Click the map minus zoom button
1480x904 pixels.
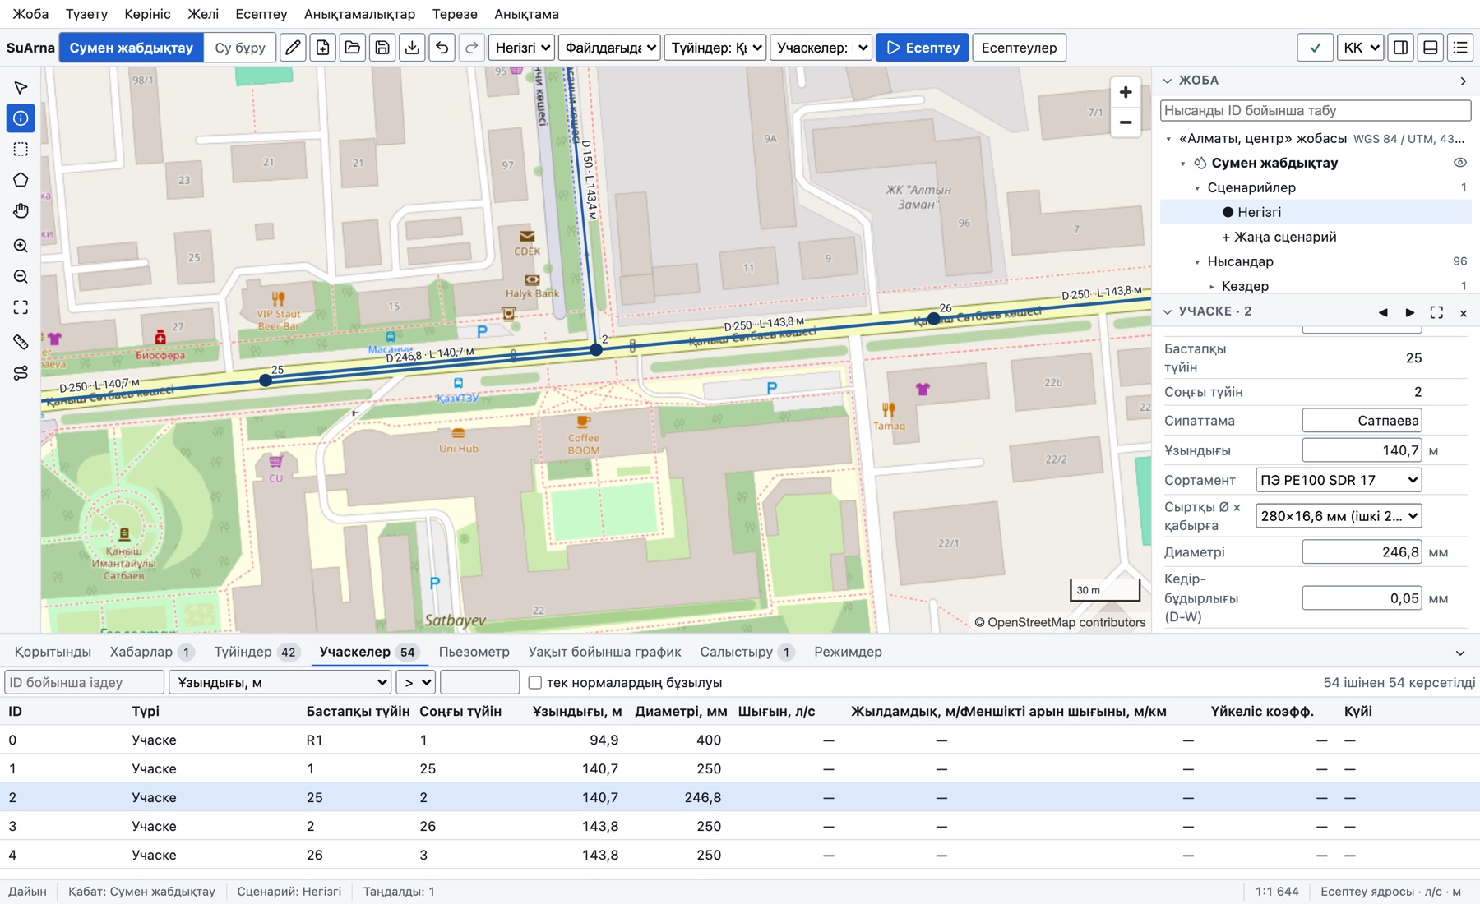point(1126,122)
